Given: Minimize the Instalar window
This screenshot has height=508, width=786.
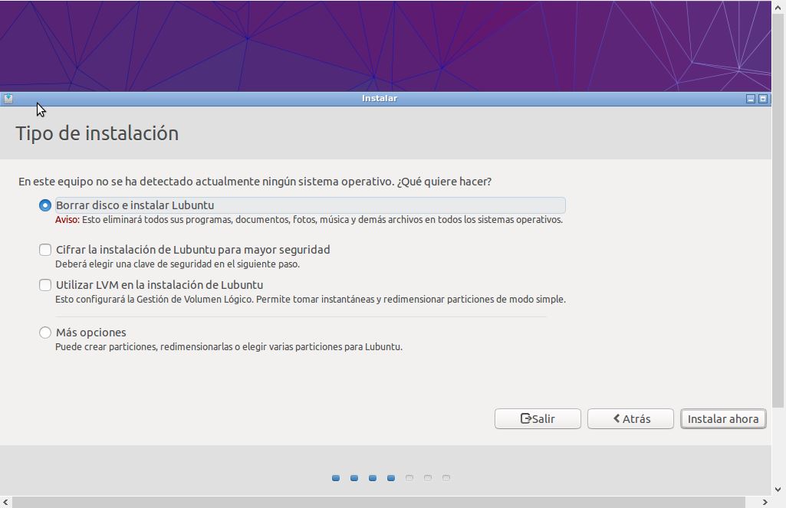Looking at the screenshot, I should click(751, 99).
